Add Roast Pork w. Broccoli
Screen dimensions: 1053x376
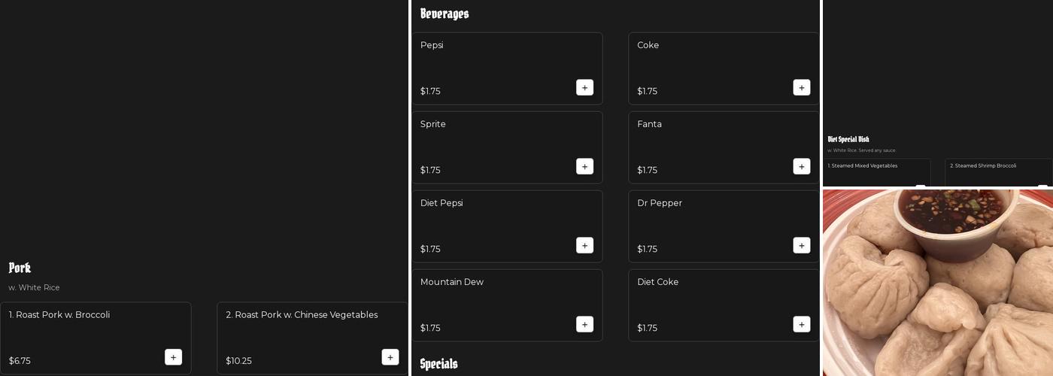[x=173, y=357]
